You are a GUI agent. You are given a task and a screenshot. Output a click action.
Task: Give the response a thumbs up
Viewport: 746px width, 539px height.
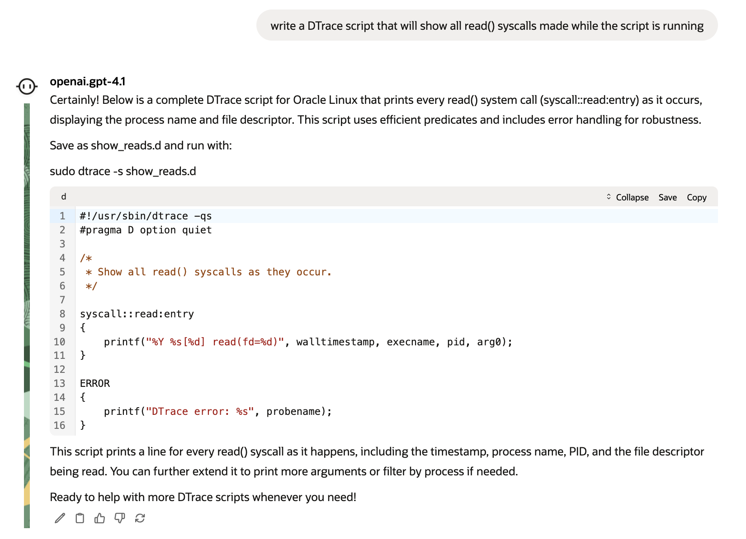99,518
